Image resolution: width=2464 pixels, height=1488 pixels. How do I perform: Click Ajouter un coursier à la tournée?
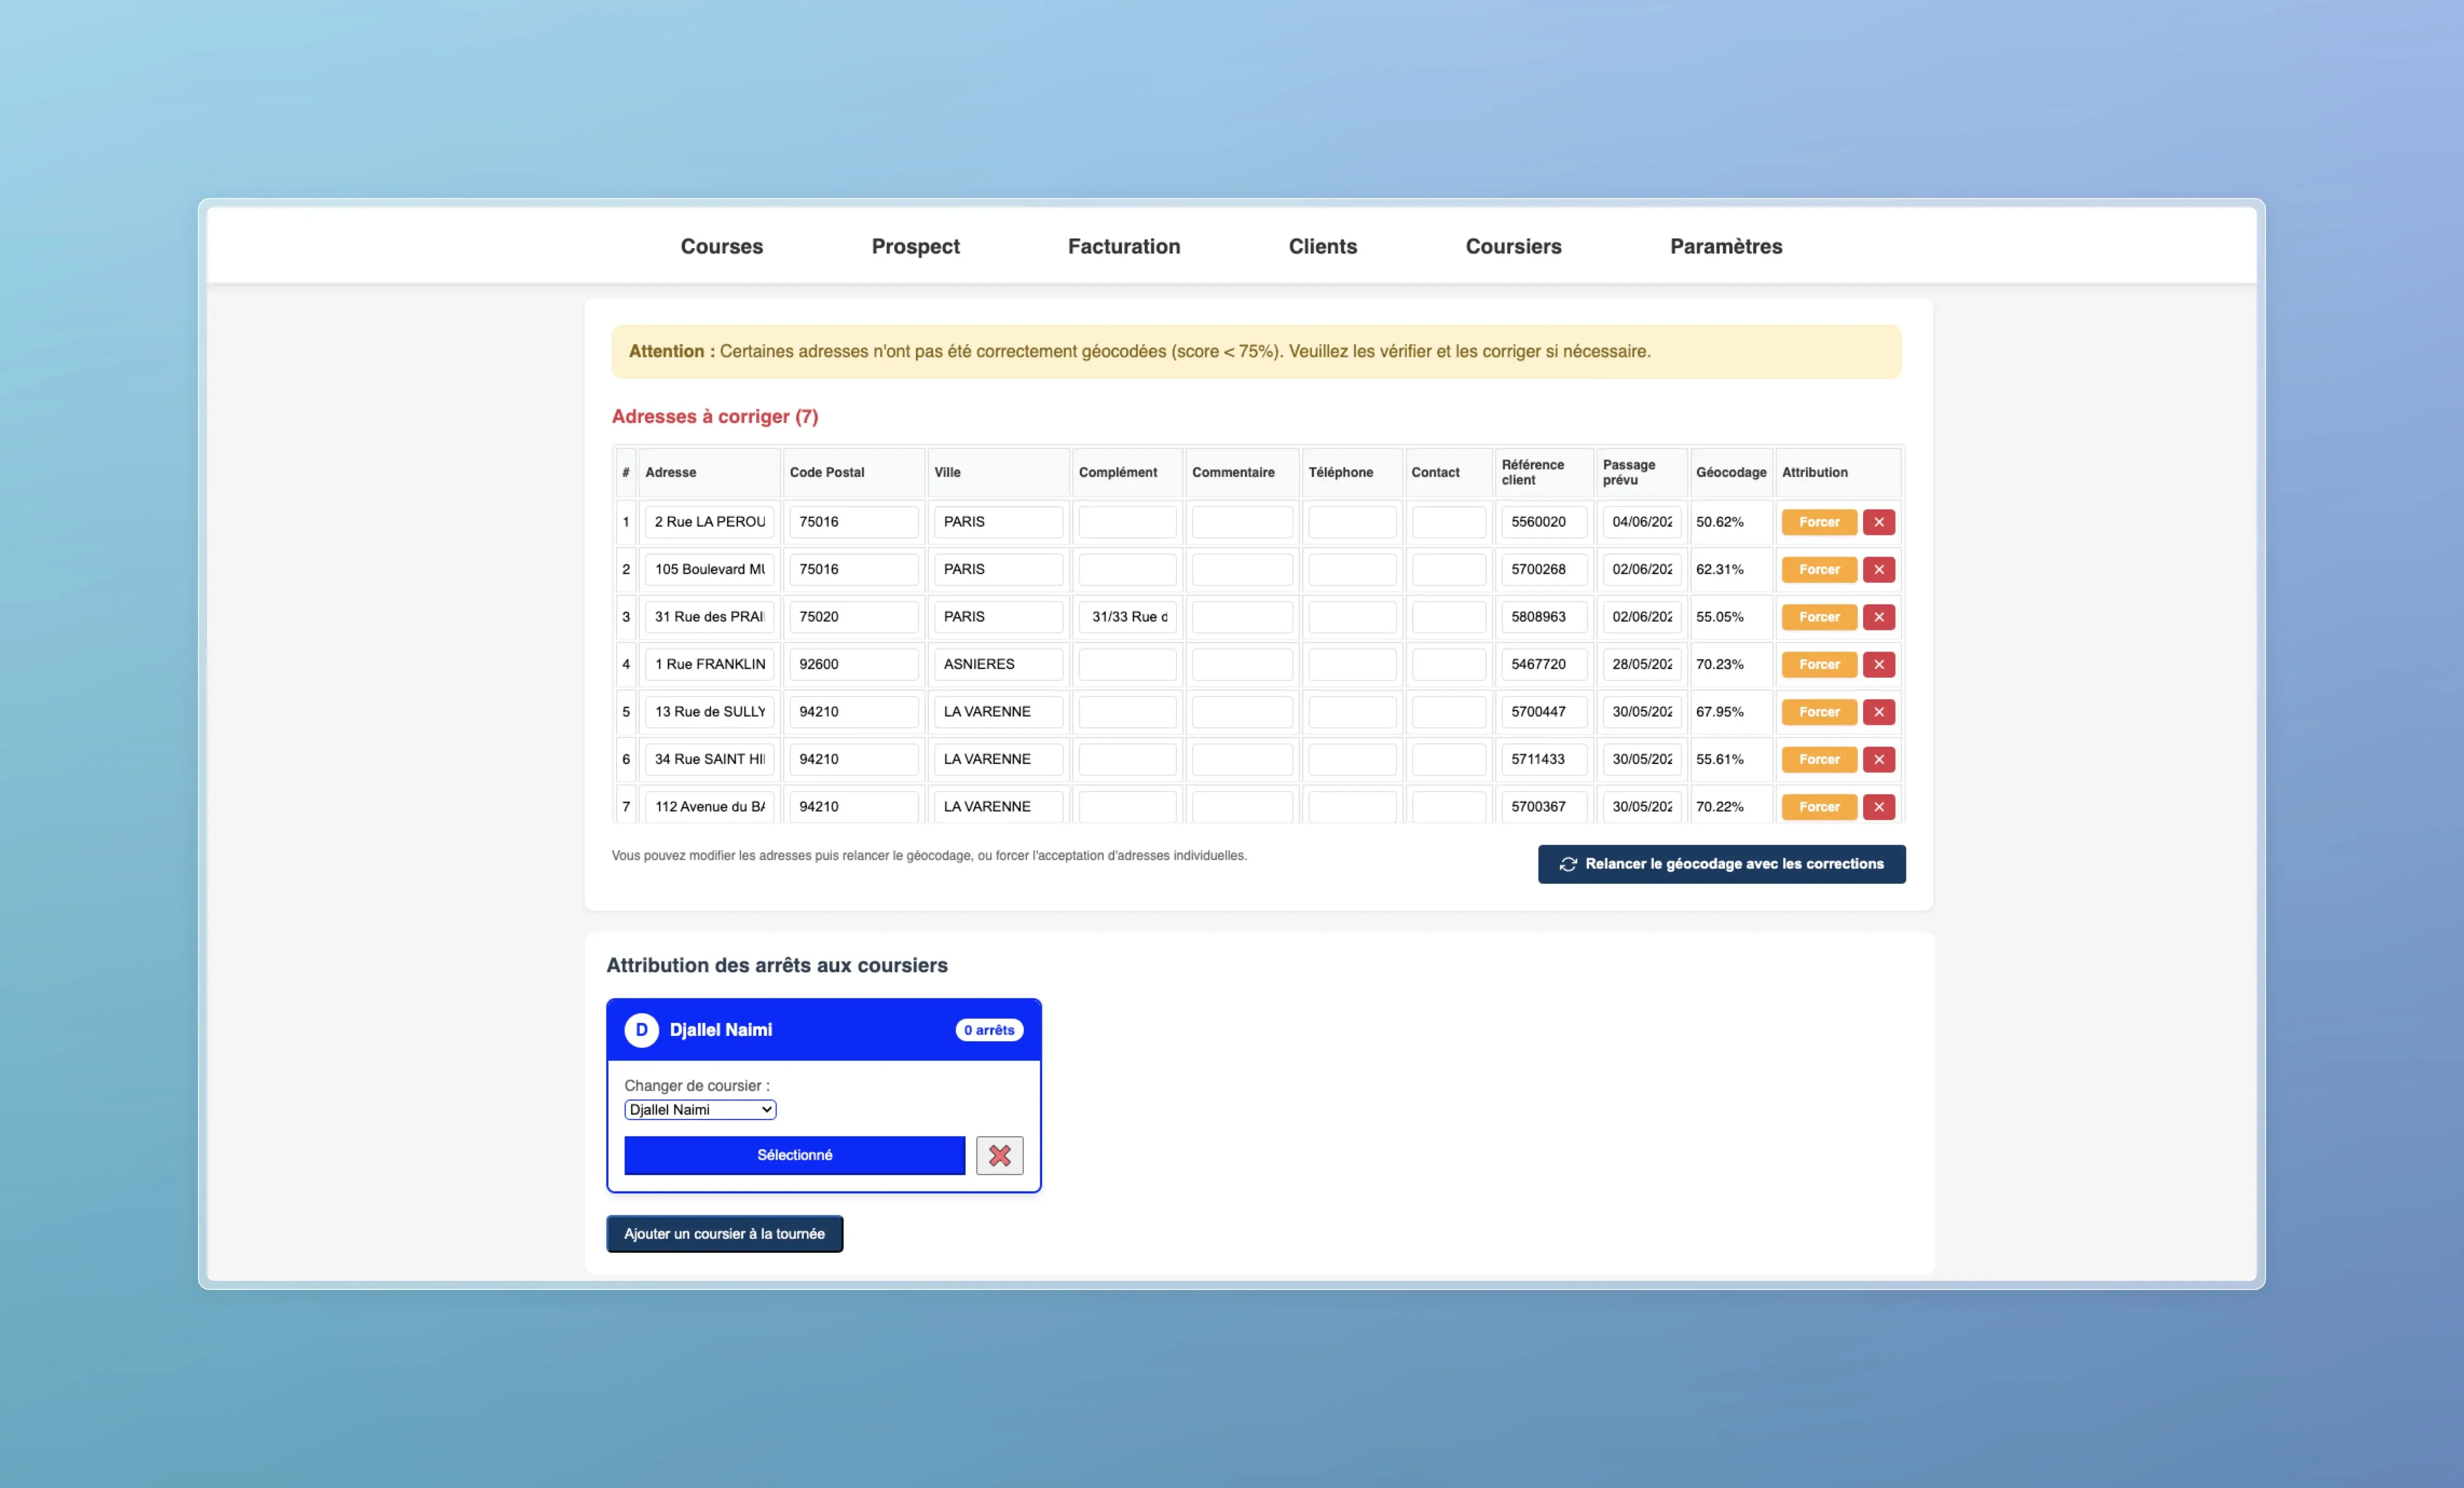coord(724,1234)
